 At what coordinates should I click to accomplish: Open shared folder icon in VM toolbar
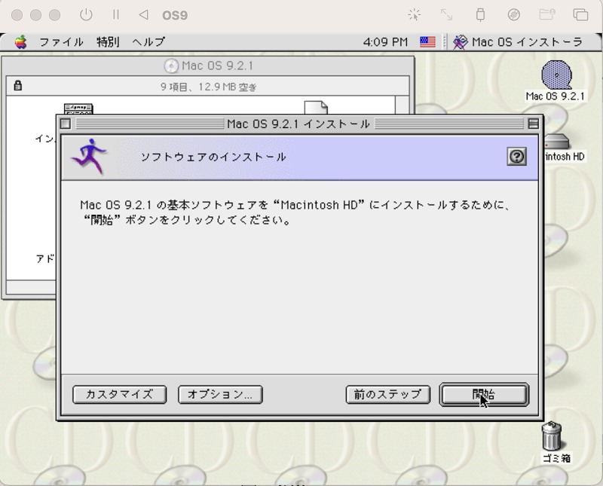point(547,15)
